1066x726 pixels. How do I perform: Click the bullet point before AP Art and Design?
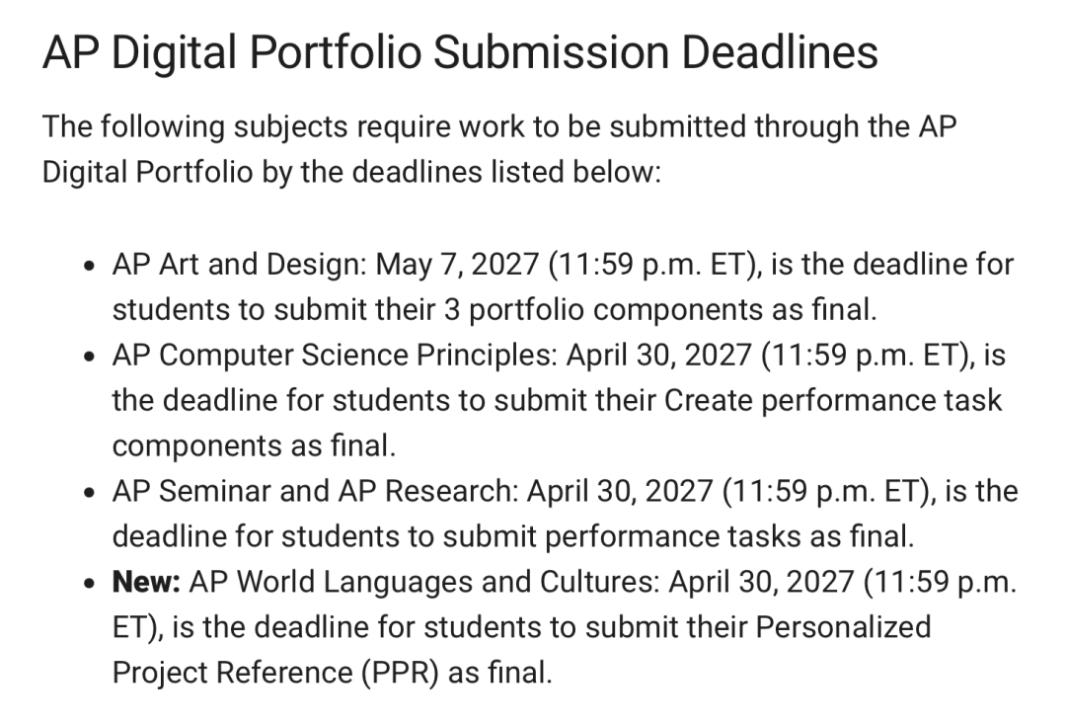click(89, 266)
